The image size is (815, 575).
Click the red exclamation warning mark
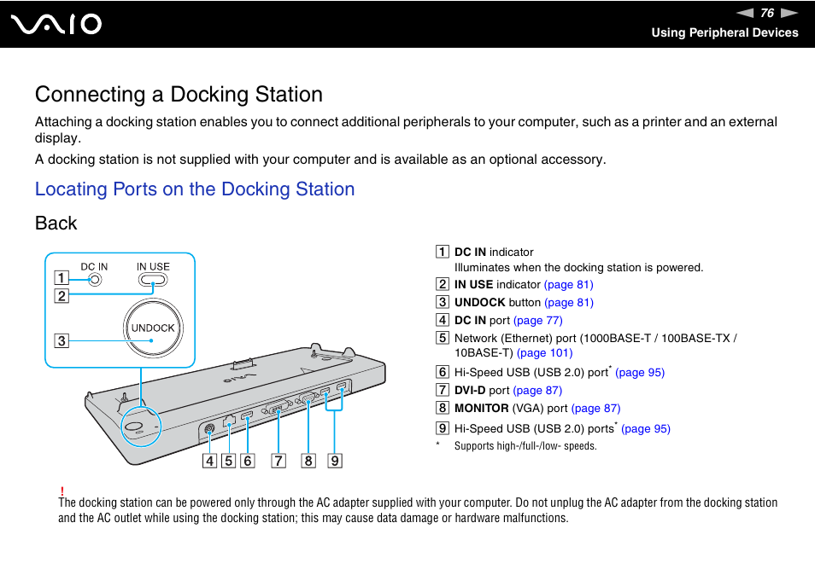click(x=62, y=491)
